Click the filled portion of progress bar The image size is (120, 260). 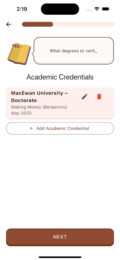coord(37,24)
